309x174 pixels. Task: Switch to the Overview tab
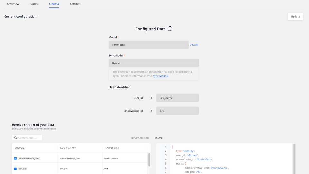[x=13, y=4]
